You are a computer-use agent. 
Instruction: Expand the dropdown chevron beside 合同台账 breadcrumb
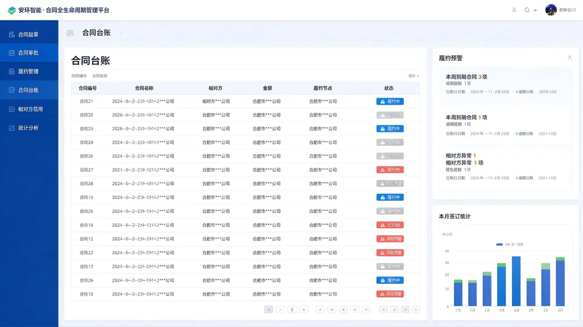[121, 33]
